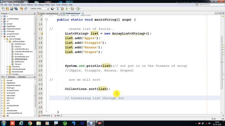
Task: Close the Projects panel tab with its x
Action: [x=9, y=13]
